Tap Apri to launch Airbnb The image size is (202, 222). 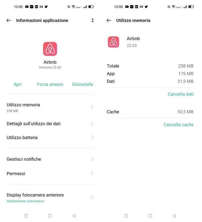[x=18, y=84]
